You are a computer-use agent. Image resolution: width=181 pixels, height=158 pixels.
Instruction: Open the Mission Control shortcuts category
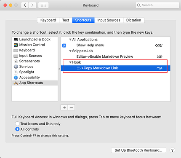[x=32, y=45]
